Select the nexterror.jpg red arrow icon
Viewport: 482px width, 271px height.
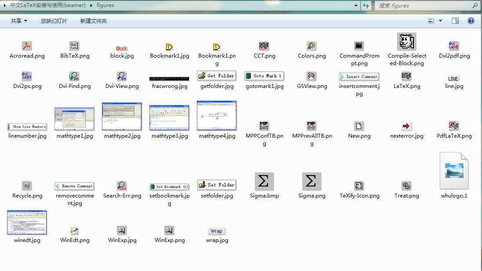click(406, 126)
